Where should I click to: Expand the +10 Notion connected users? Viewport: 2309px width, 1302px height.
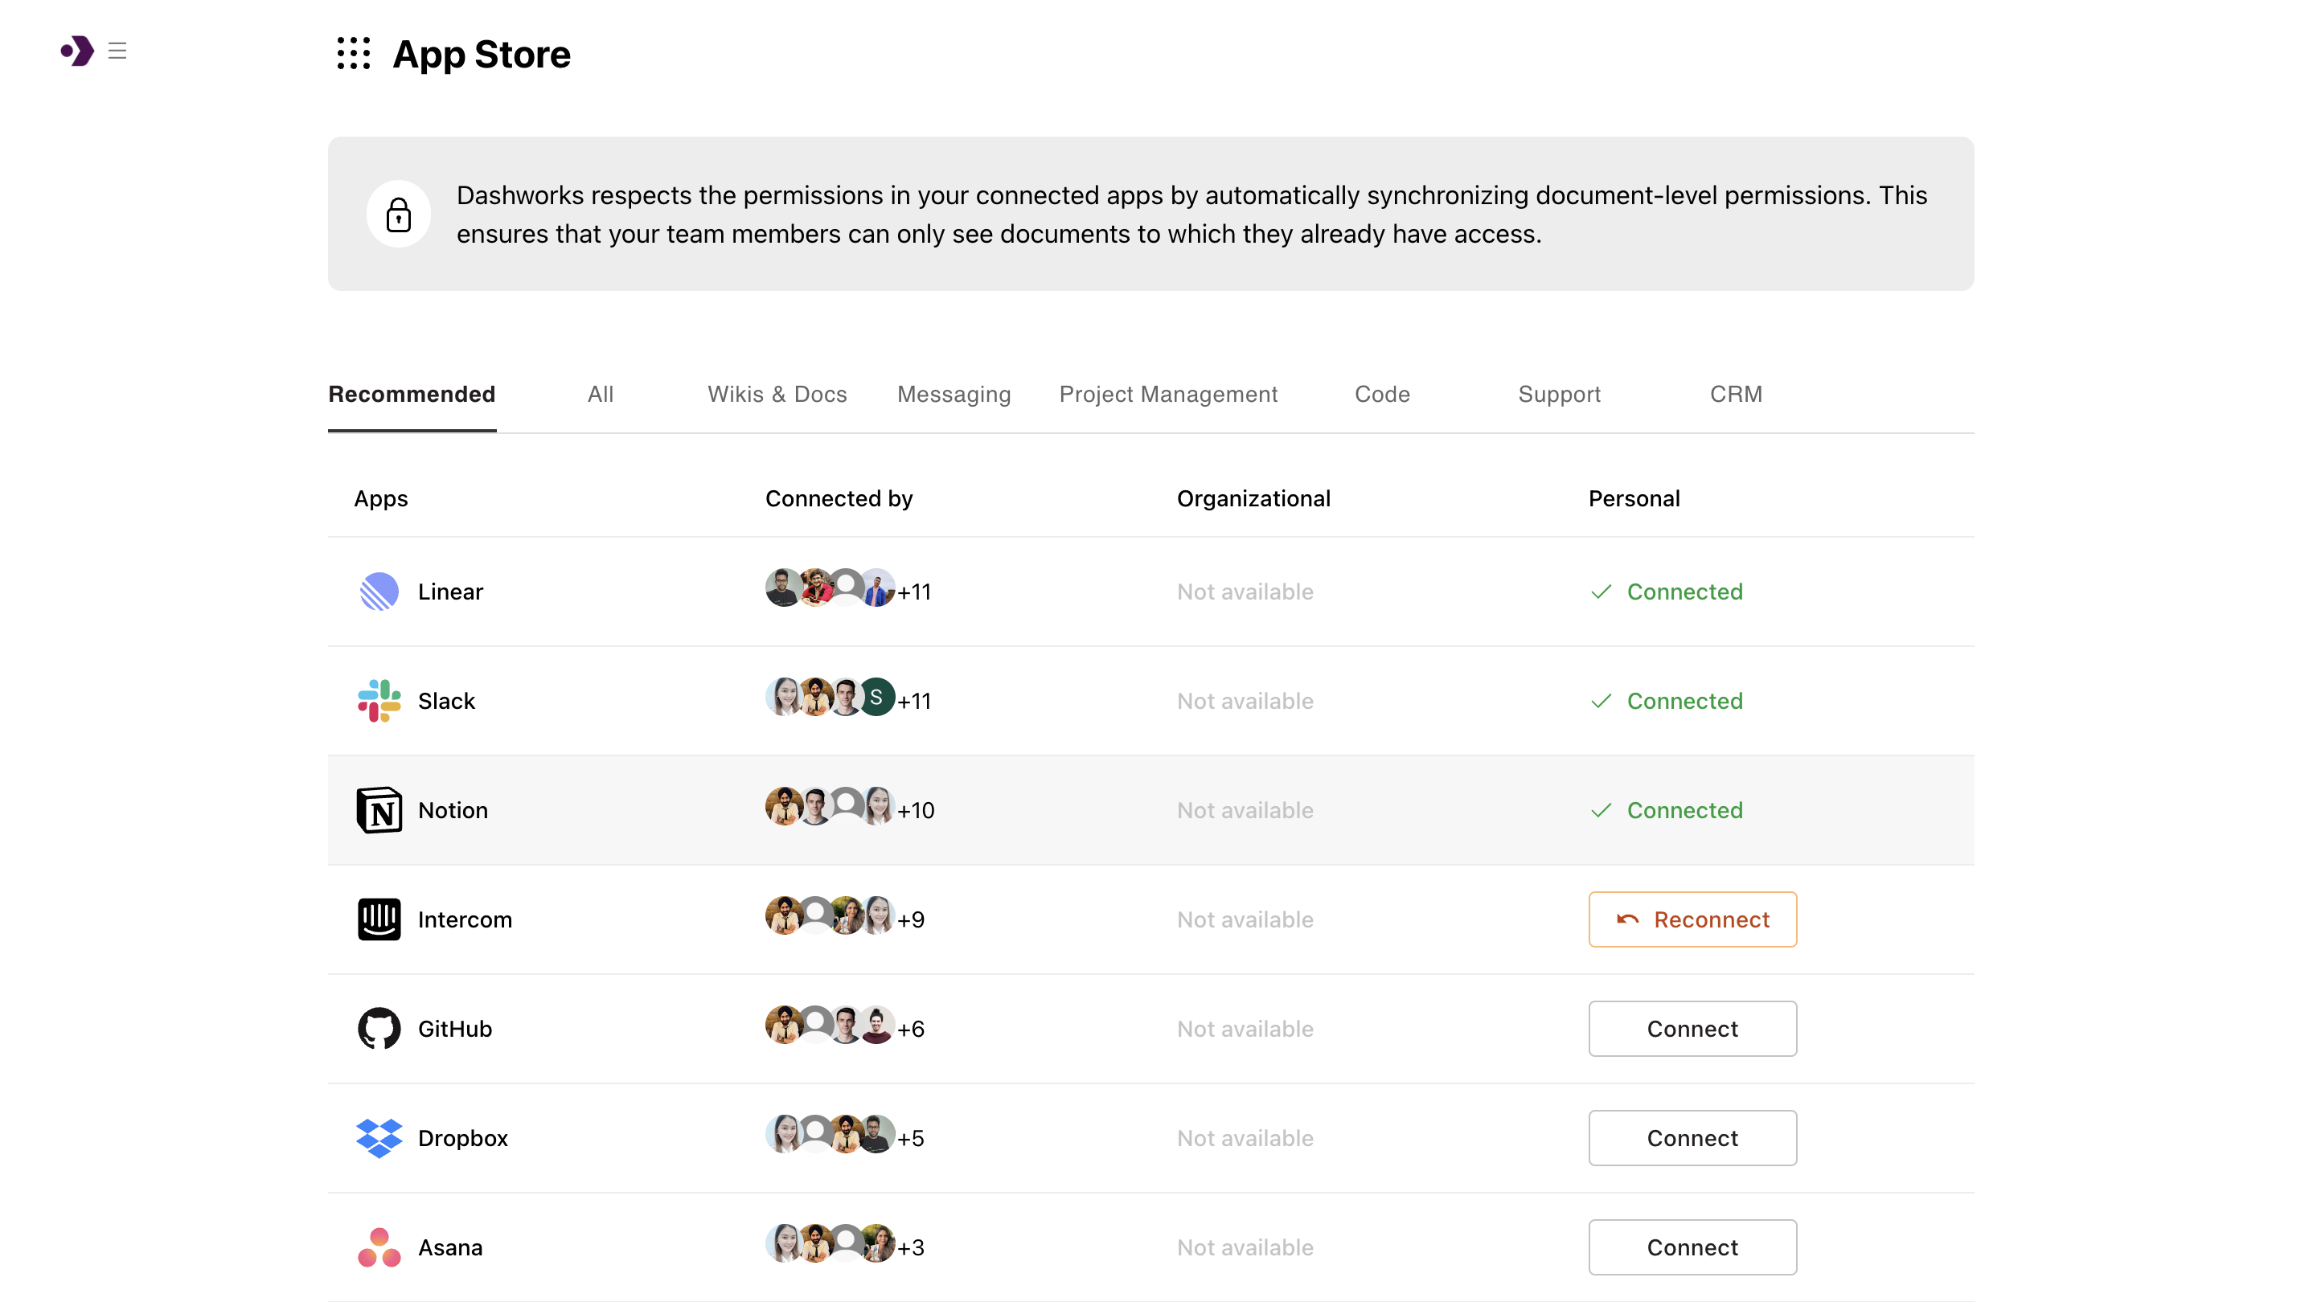(x=916, y=809)
